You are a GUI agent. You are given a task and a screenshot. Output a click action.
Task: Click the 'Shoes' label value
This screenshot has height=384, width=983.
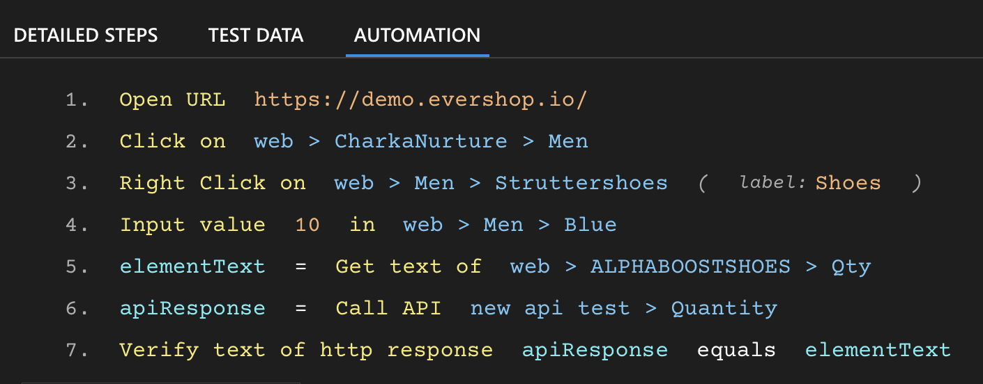tap(848, 183)
